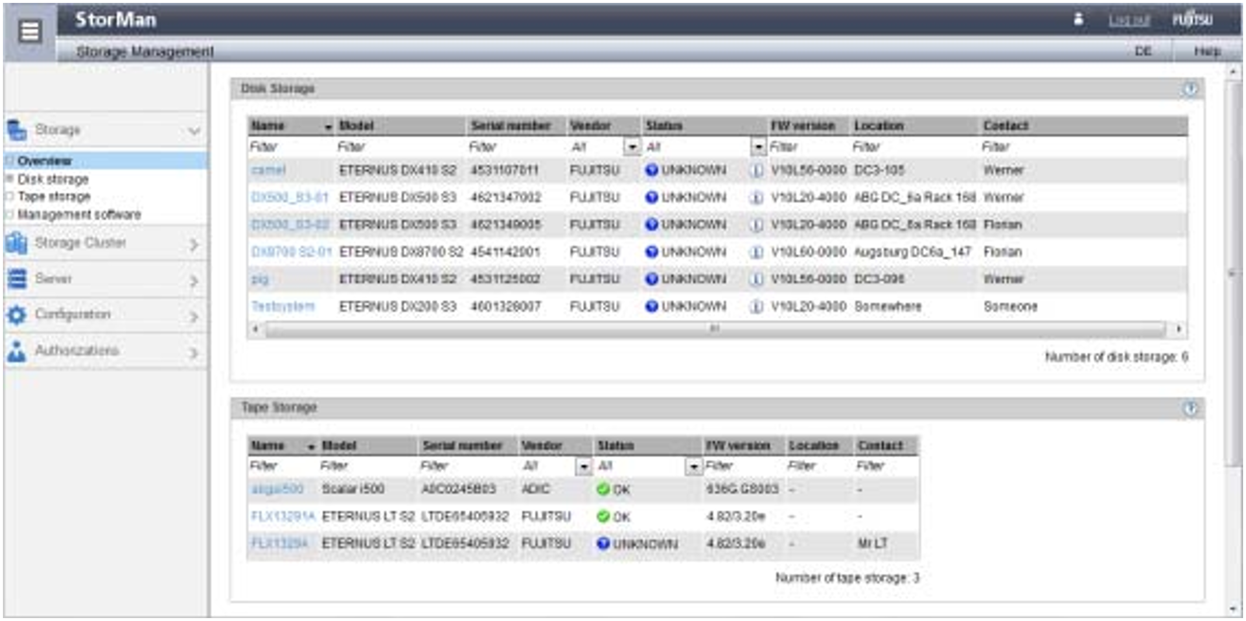Image resolution: width=1246 pixels, height=621 pixels.
Task: Click the Fujitsu logo
Action: tap(1192, 20)
